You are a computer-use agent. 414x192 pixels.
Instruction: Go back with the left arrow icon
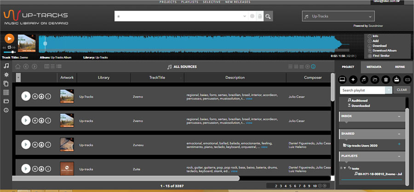coord(26,66)
